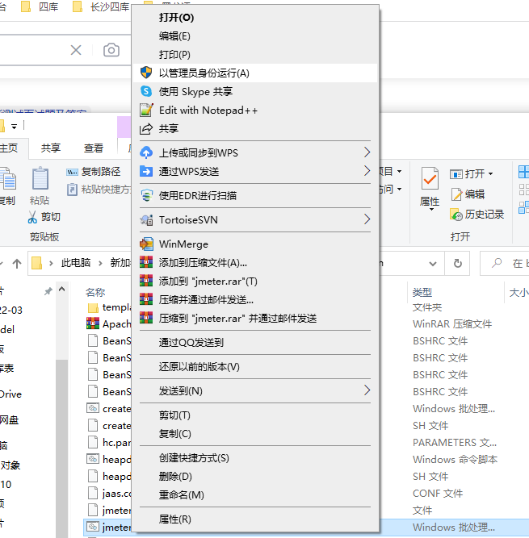The height and width of the screenshot is (538, 529).
Task: Open the 长沙四库 bookmark folder
Action: point(101,6)
